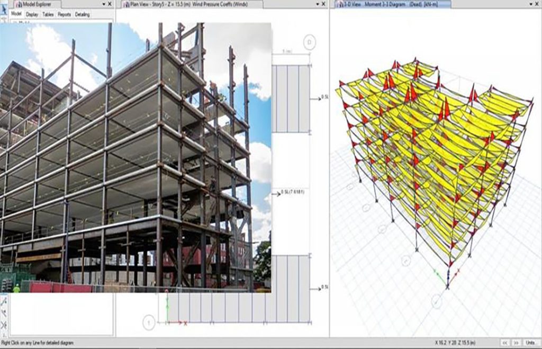
Task: Open the 3-D View window dropdown arrow
Action: click(x=530, y=4)
